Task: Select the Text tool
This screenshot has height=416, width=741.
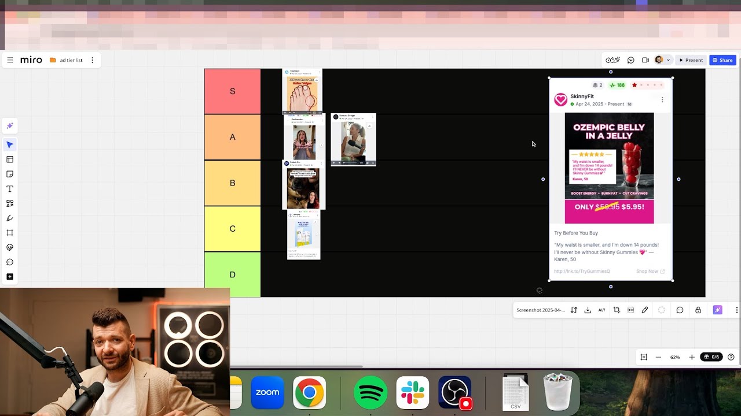Action: 10,189
